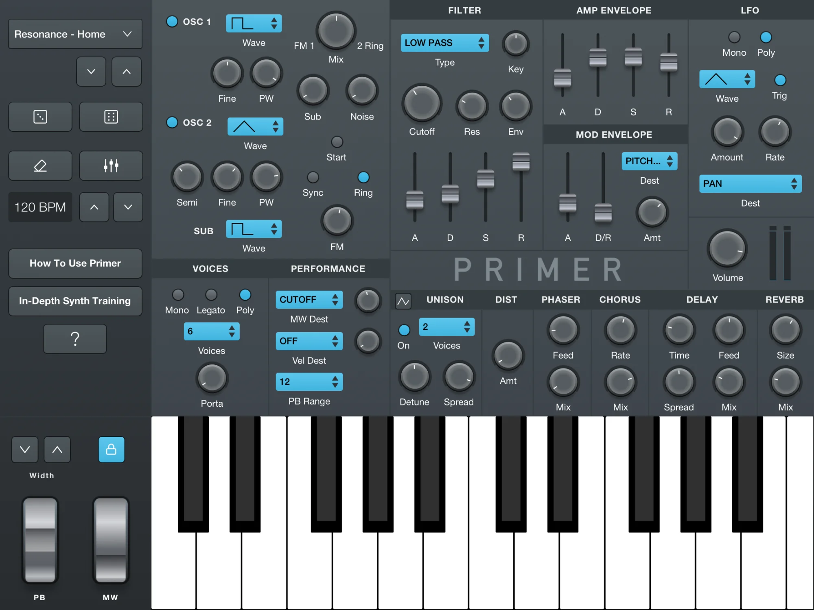Image resolution: width=814 pixels, height=610 pixels.
Task: Toggle the oscillator Start switch
Action: 337,142
